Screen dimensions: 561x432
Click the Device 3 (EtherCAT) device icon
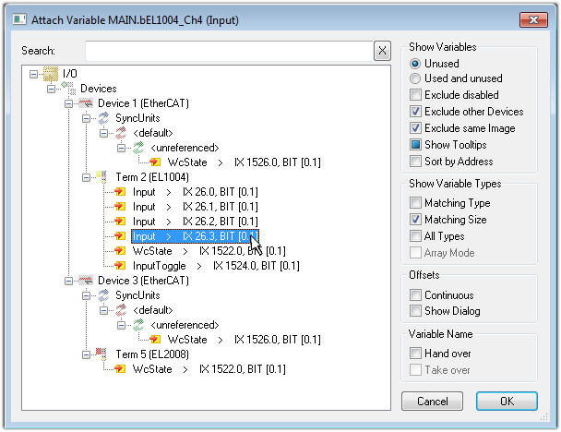(86, 281)
